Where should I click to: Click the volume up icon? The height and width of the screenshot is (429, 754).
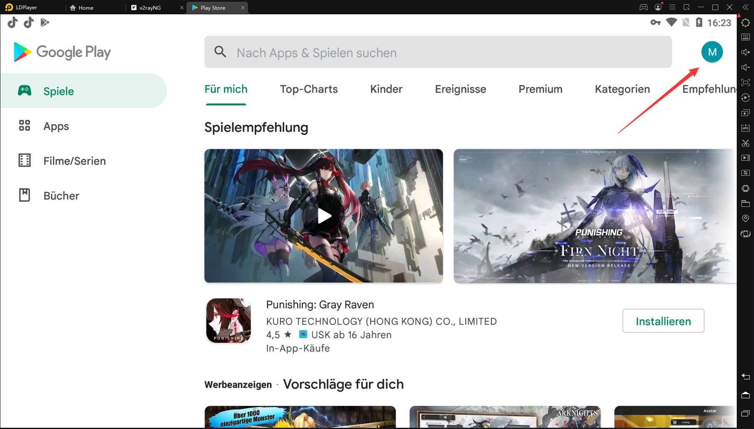[x=746, y=52]
